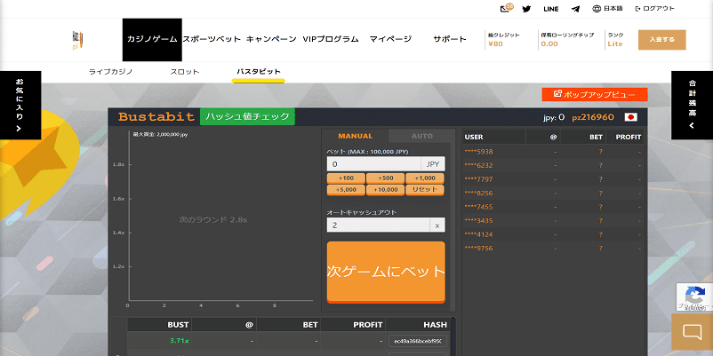
Task: Click the pz216960 username
Action: 593,117
